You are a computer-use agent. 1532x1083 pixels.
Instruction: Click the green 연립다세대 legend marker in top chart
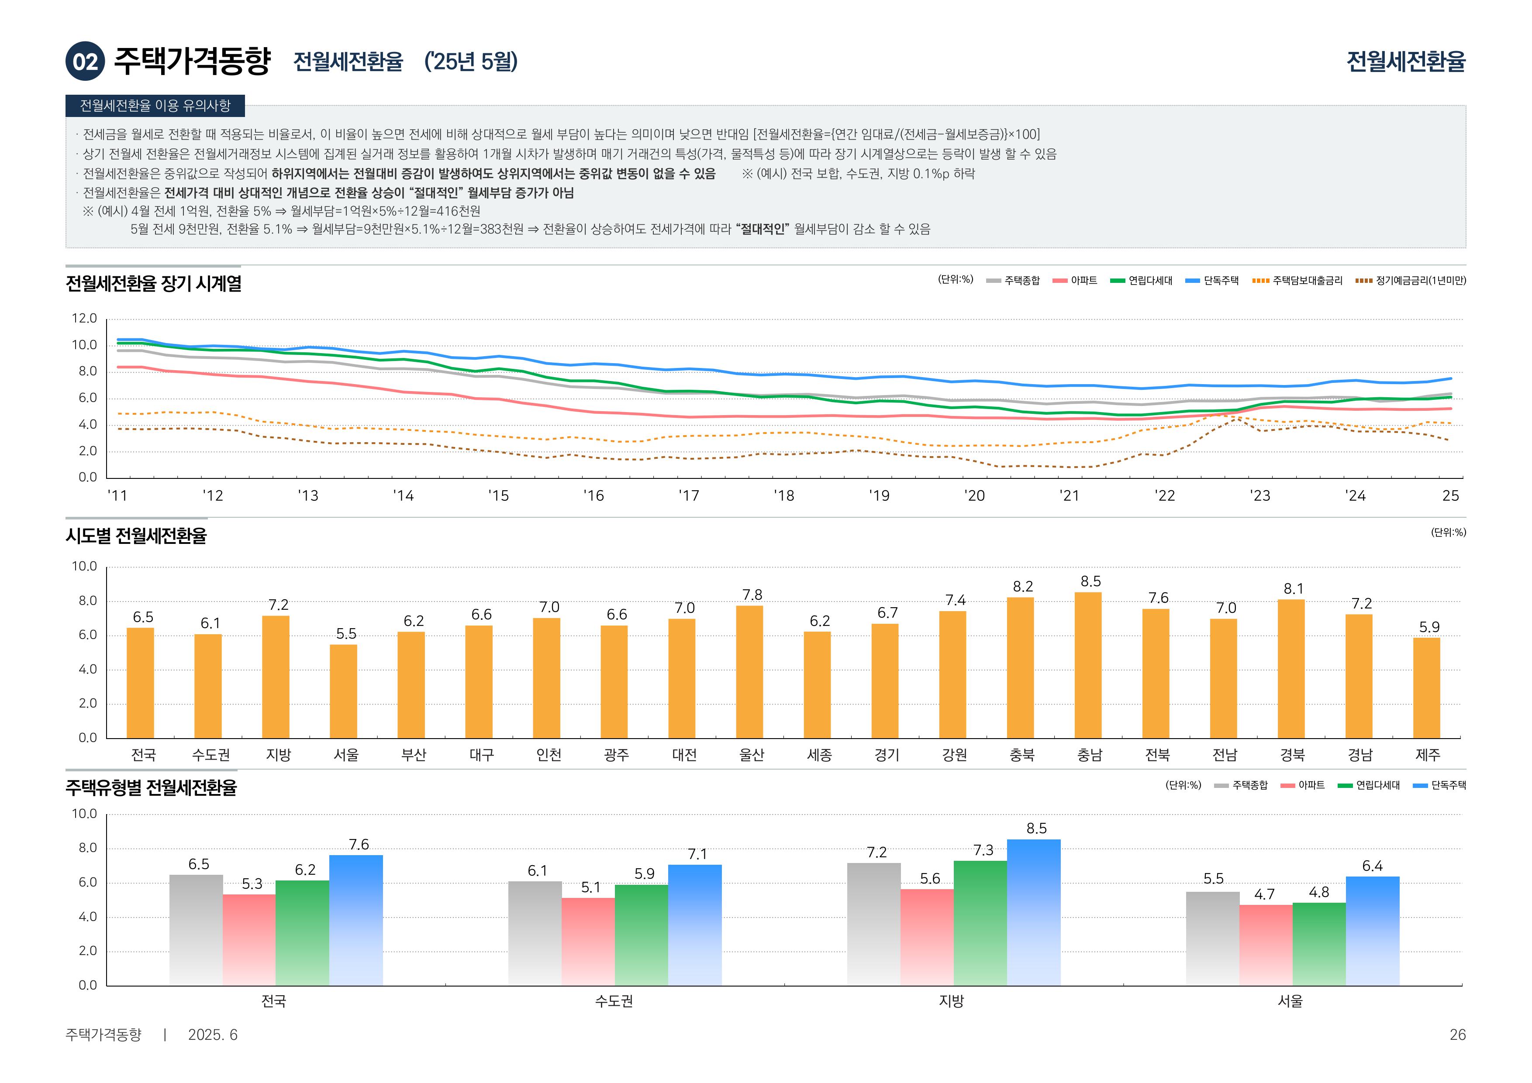(1118, 281)
